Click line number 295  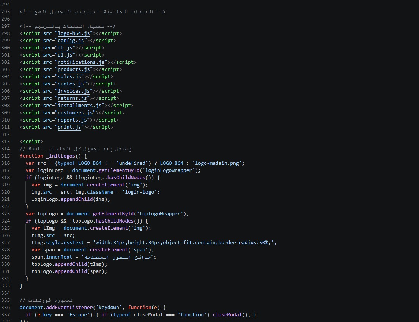pos(6,12)
